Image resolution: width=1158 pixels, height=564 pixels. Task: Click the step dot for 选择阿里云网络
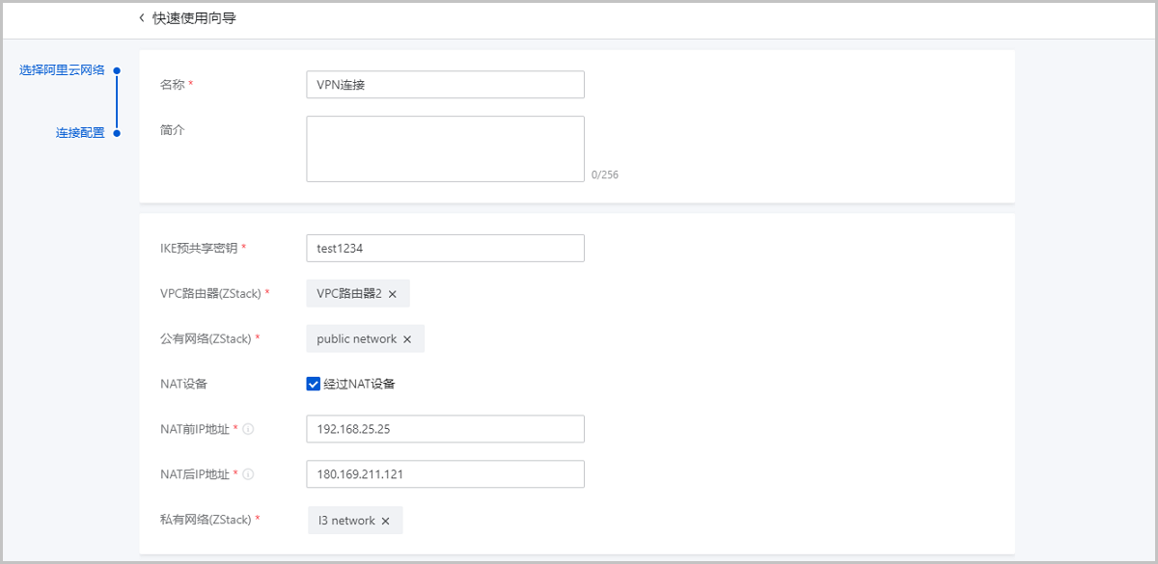point(117,70)
